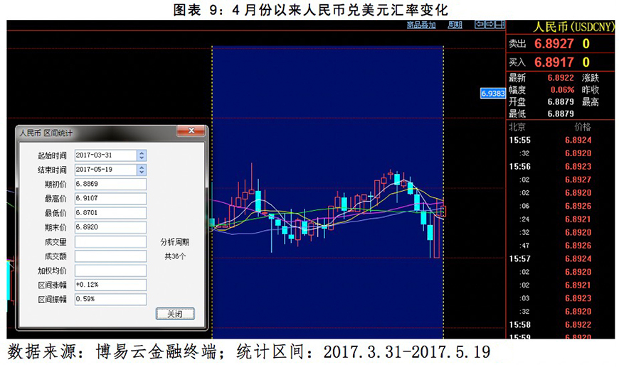Click the 起始时间 date field 2017-03-31
This screenshot has width=619, height=367.
(x=104, y=155)
